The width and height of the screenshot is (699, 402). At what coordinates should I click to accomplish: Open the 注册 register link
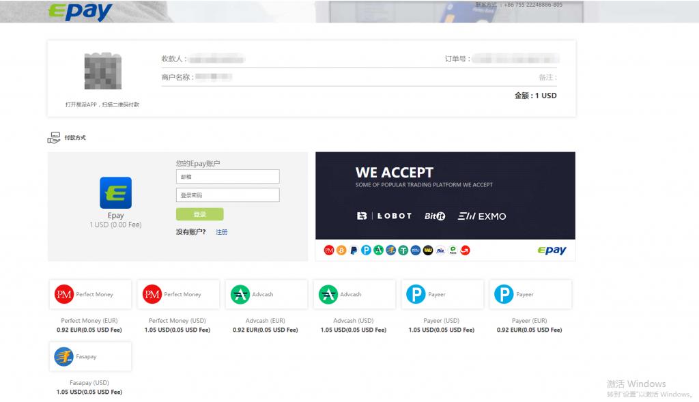[222, 232]
